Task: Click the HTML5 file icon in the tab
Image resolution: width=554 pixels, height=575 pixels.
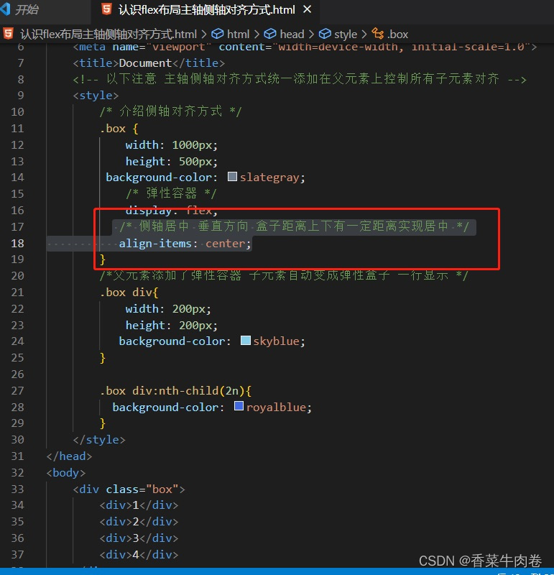Action: (106, 9)
